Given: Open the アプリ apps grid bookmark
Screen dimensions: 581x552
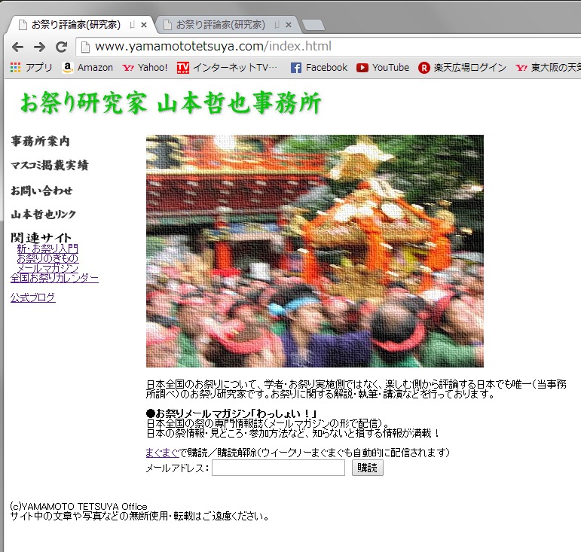Looking at the screenshot, I should pos(31,68).
